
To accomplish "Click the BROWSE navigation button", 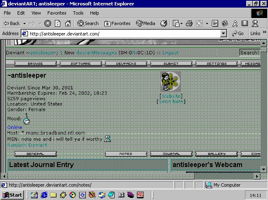I will click(35, 63).
